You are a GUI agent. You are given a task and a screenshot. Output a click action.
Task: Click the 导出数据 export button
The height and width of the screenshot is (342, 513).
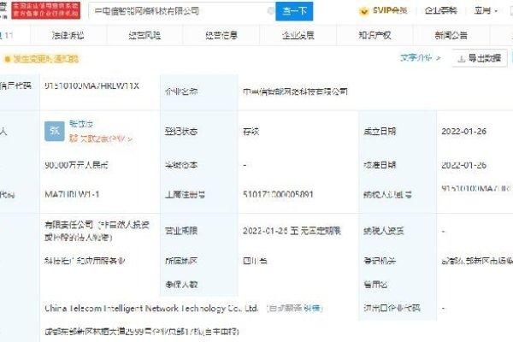pos(480,58)
